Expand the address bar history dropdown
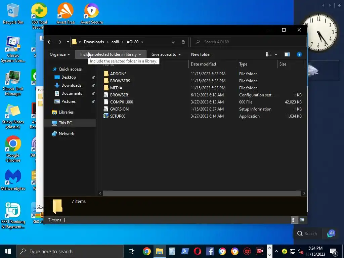 (173, 42)
